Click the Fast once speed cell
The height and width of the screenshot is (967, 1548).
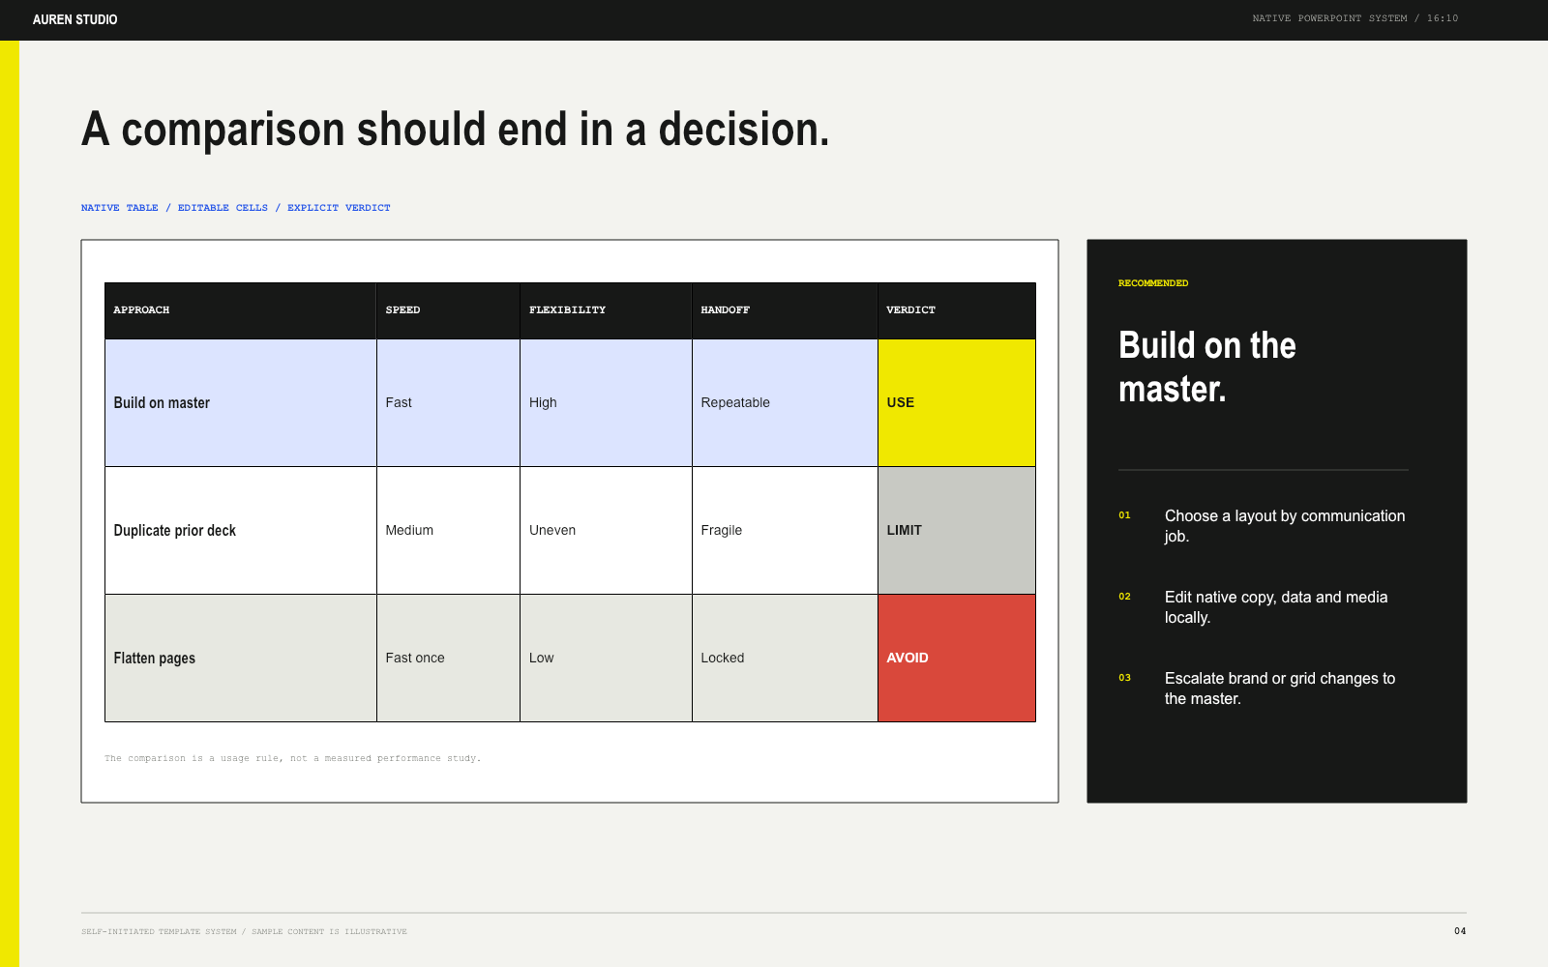tap(448, 658)
